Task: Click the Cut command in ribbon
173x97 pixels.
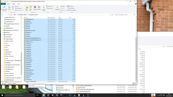Action: click(x=17, y=6)
